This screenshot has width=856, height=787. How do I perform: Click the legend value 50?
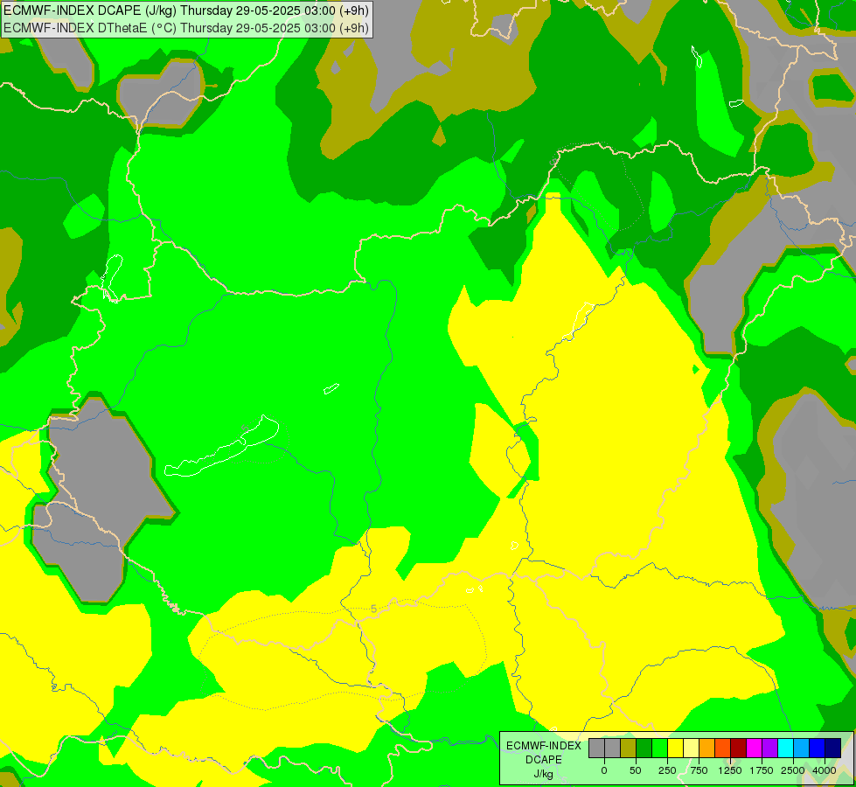point(636,770)
